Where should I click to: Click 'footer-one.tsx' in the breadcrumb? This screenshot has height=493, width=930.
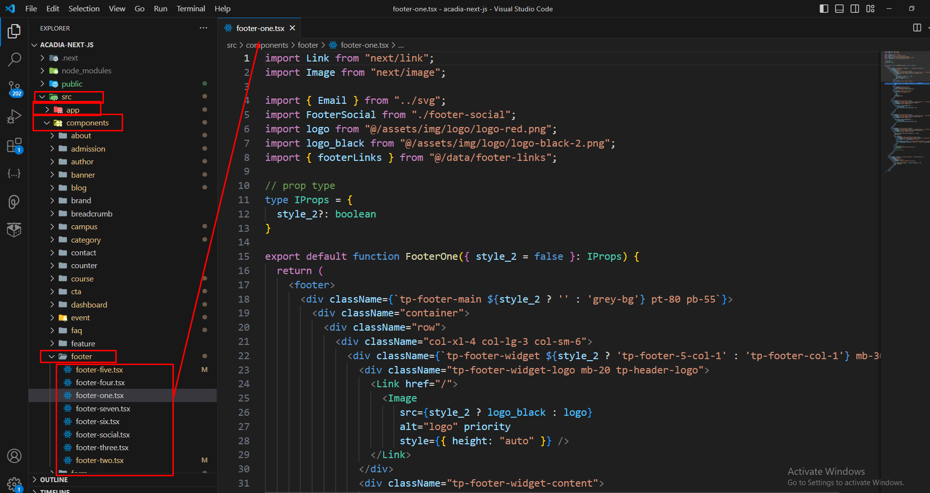(x=365, y=45)
